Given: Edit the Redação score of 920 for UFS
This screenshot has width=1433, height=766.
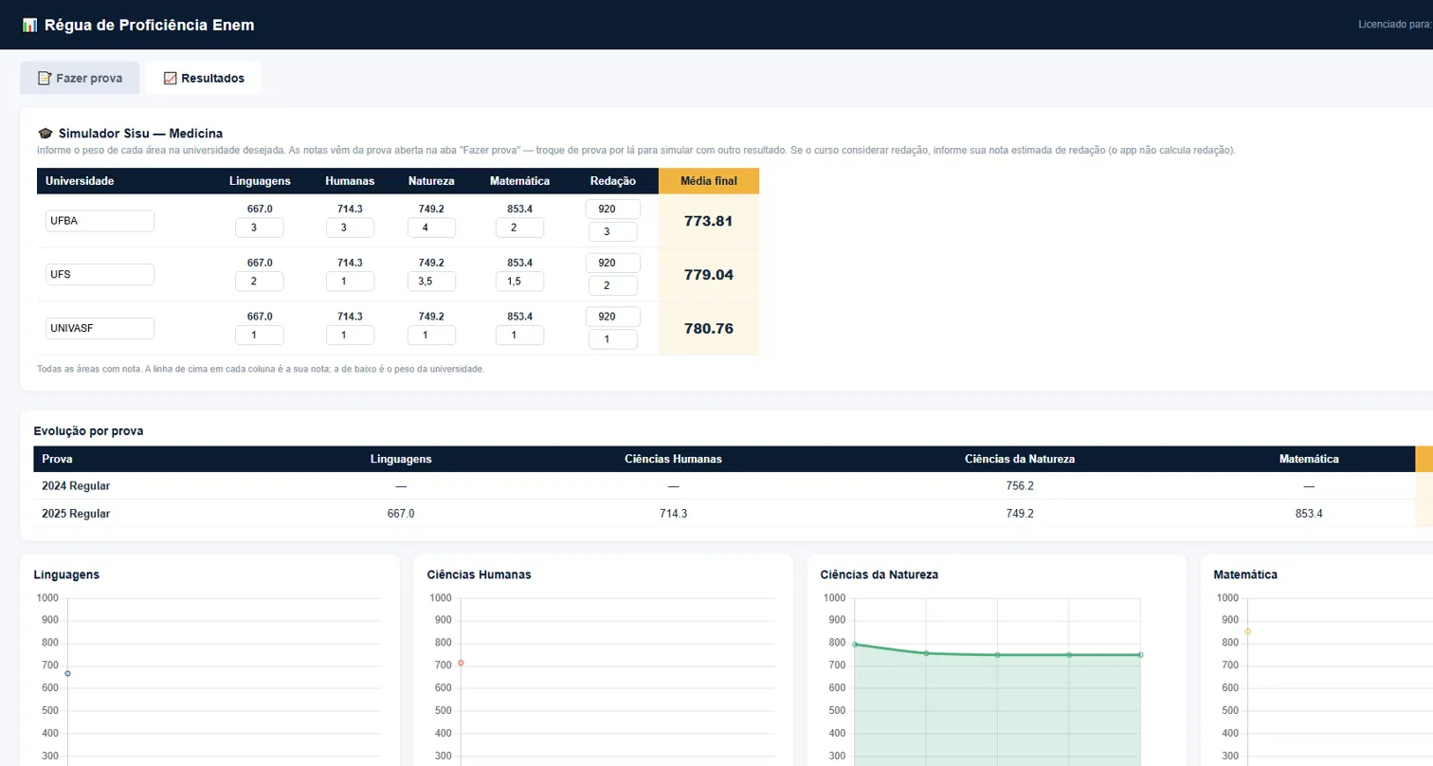Looking at the screenshot, I should point(613,263).
